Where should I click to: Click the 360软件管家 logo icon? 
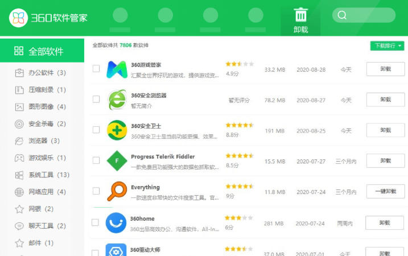[x=18, y=18]
